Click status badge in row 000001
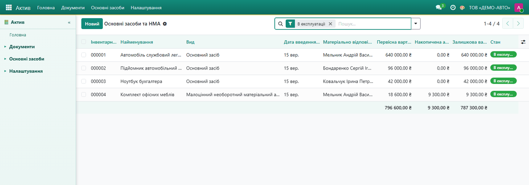 [x=503, y=55]
